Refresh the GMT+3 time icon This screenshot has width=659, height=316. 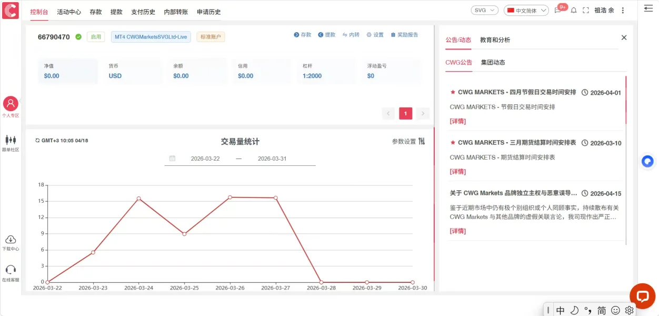coord(37,141)
